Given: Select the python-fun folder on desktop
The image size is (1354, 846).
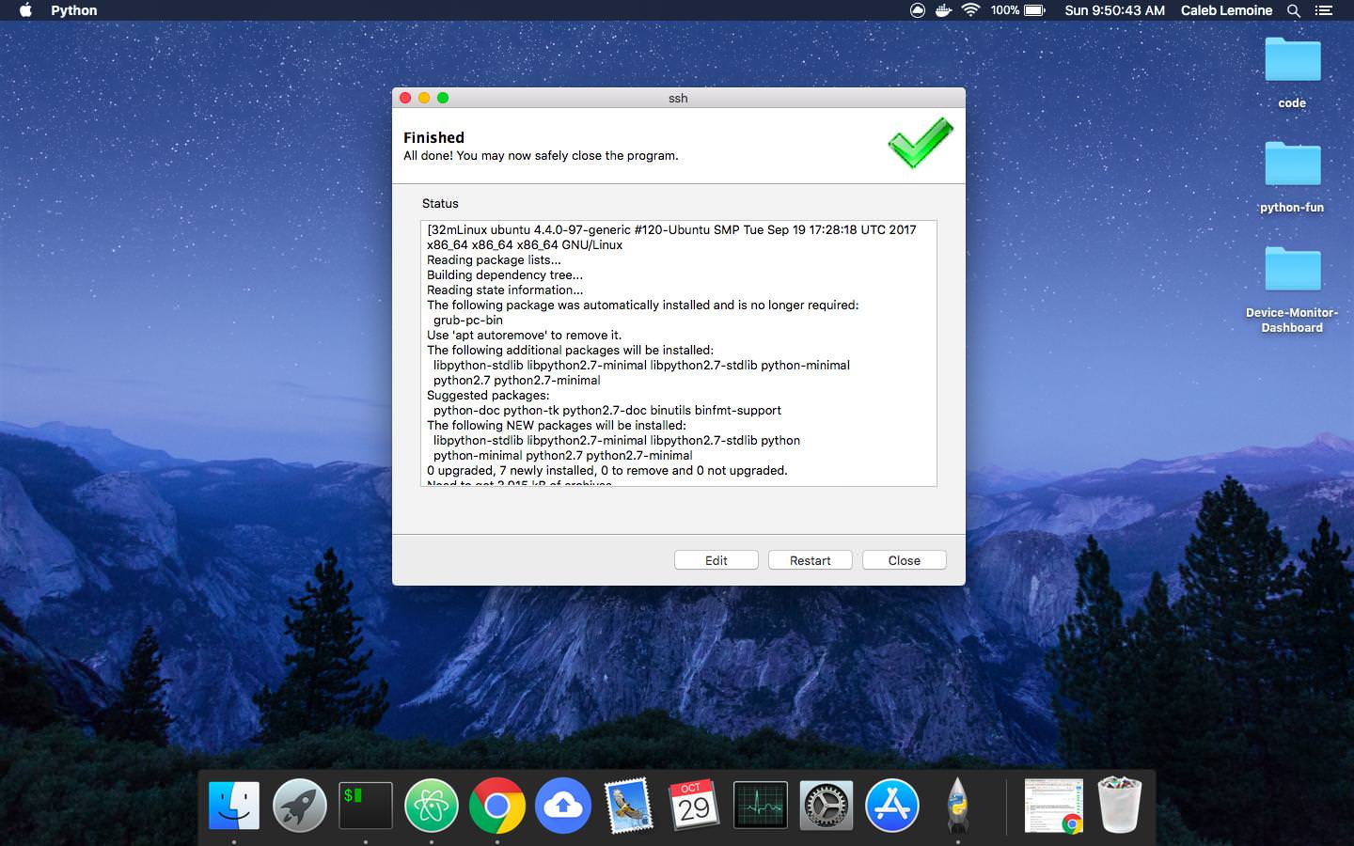Looking at the screenshot, I should (x=1292, y=177).
